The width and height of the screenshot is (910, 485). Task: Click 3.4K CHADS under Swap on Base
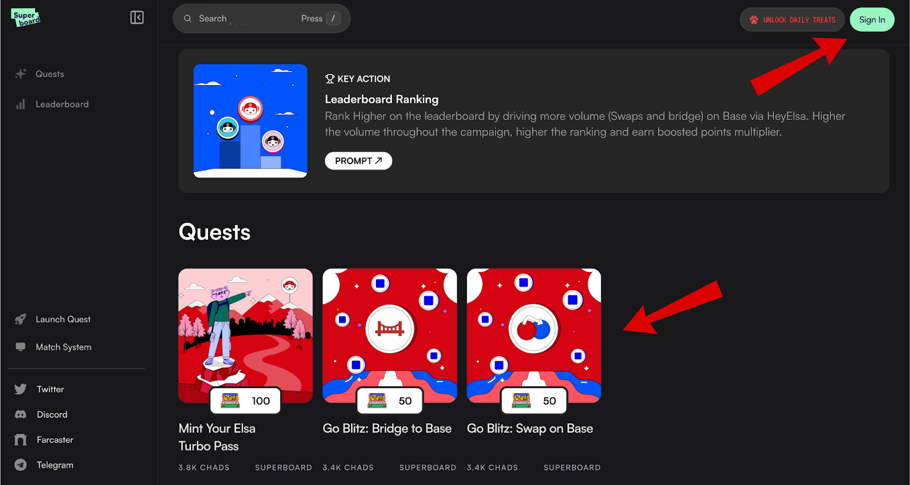[x=493, y=467]
